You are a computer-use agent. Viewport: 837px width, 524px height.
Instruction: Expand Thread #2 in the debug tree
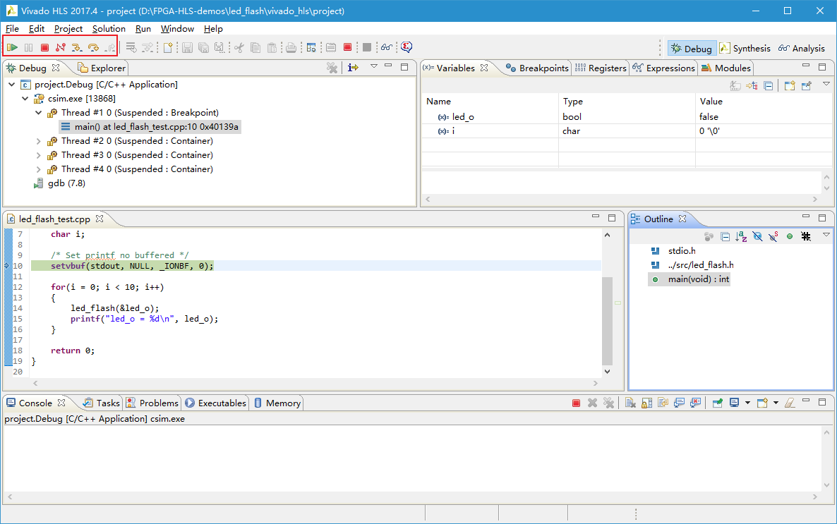click(39, 141)
